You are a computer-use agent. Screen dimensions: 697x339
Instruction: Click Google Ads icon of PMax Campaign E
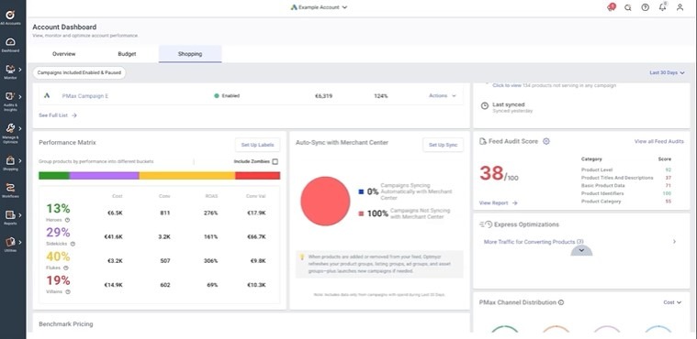pos(47,95)
